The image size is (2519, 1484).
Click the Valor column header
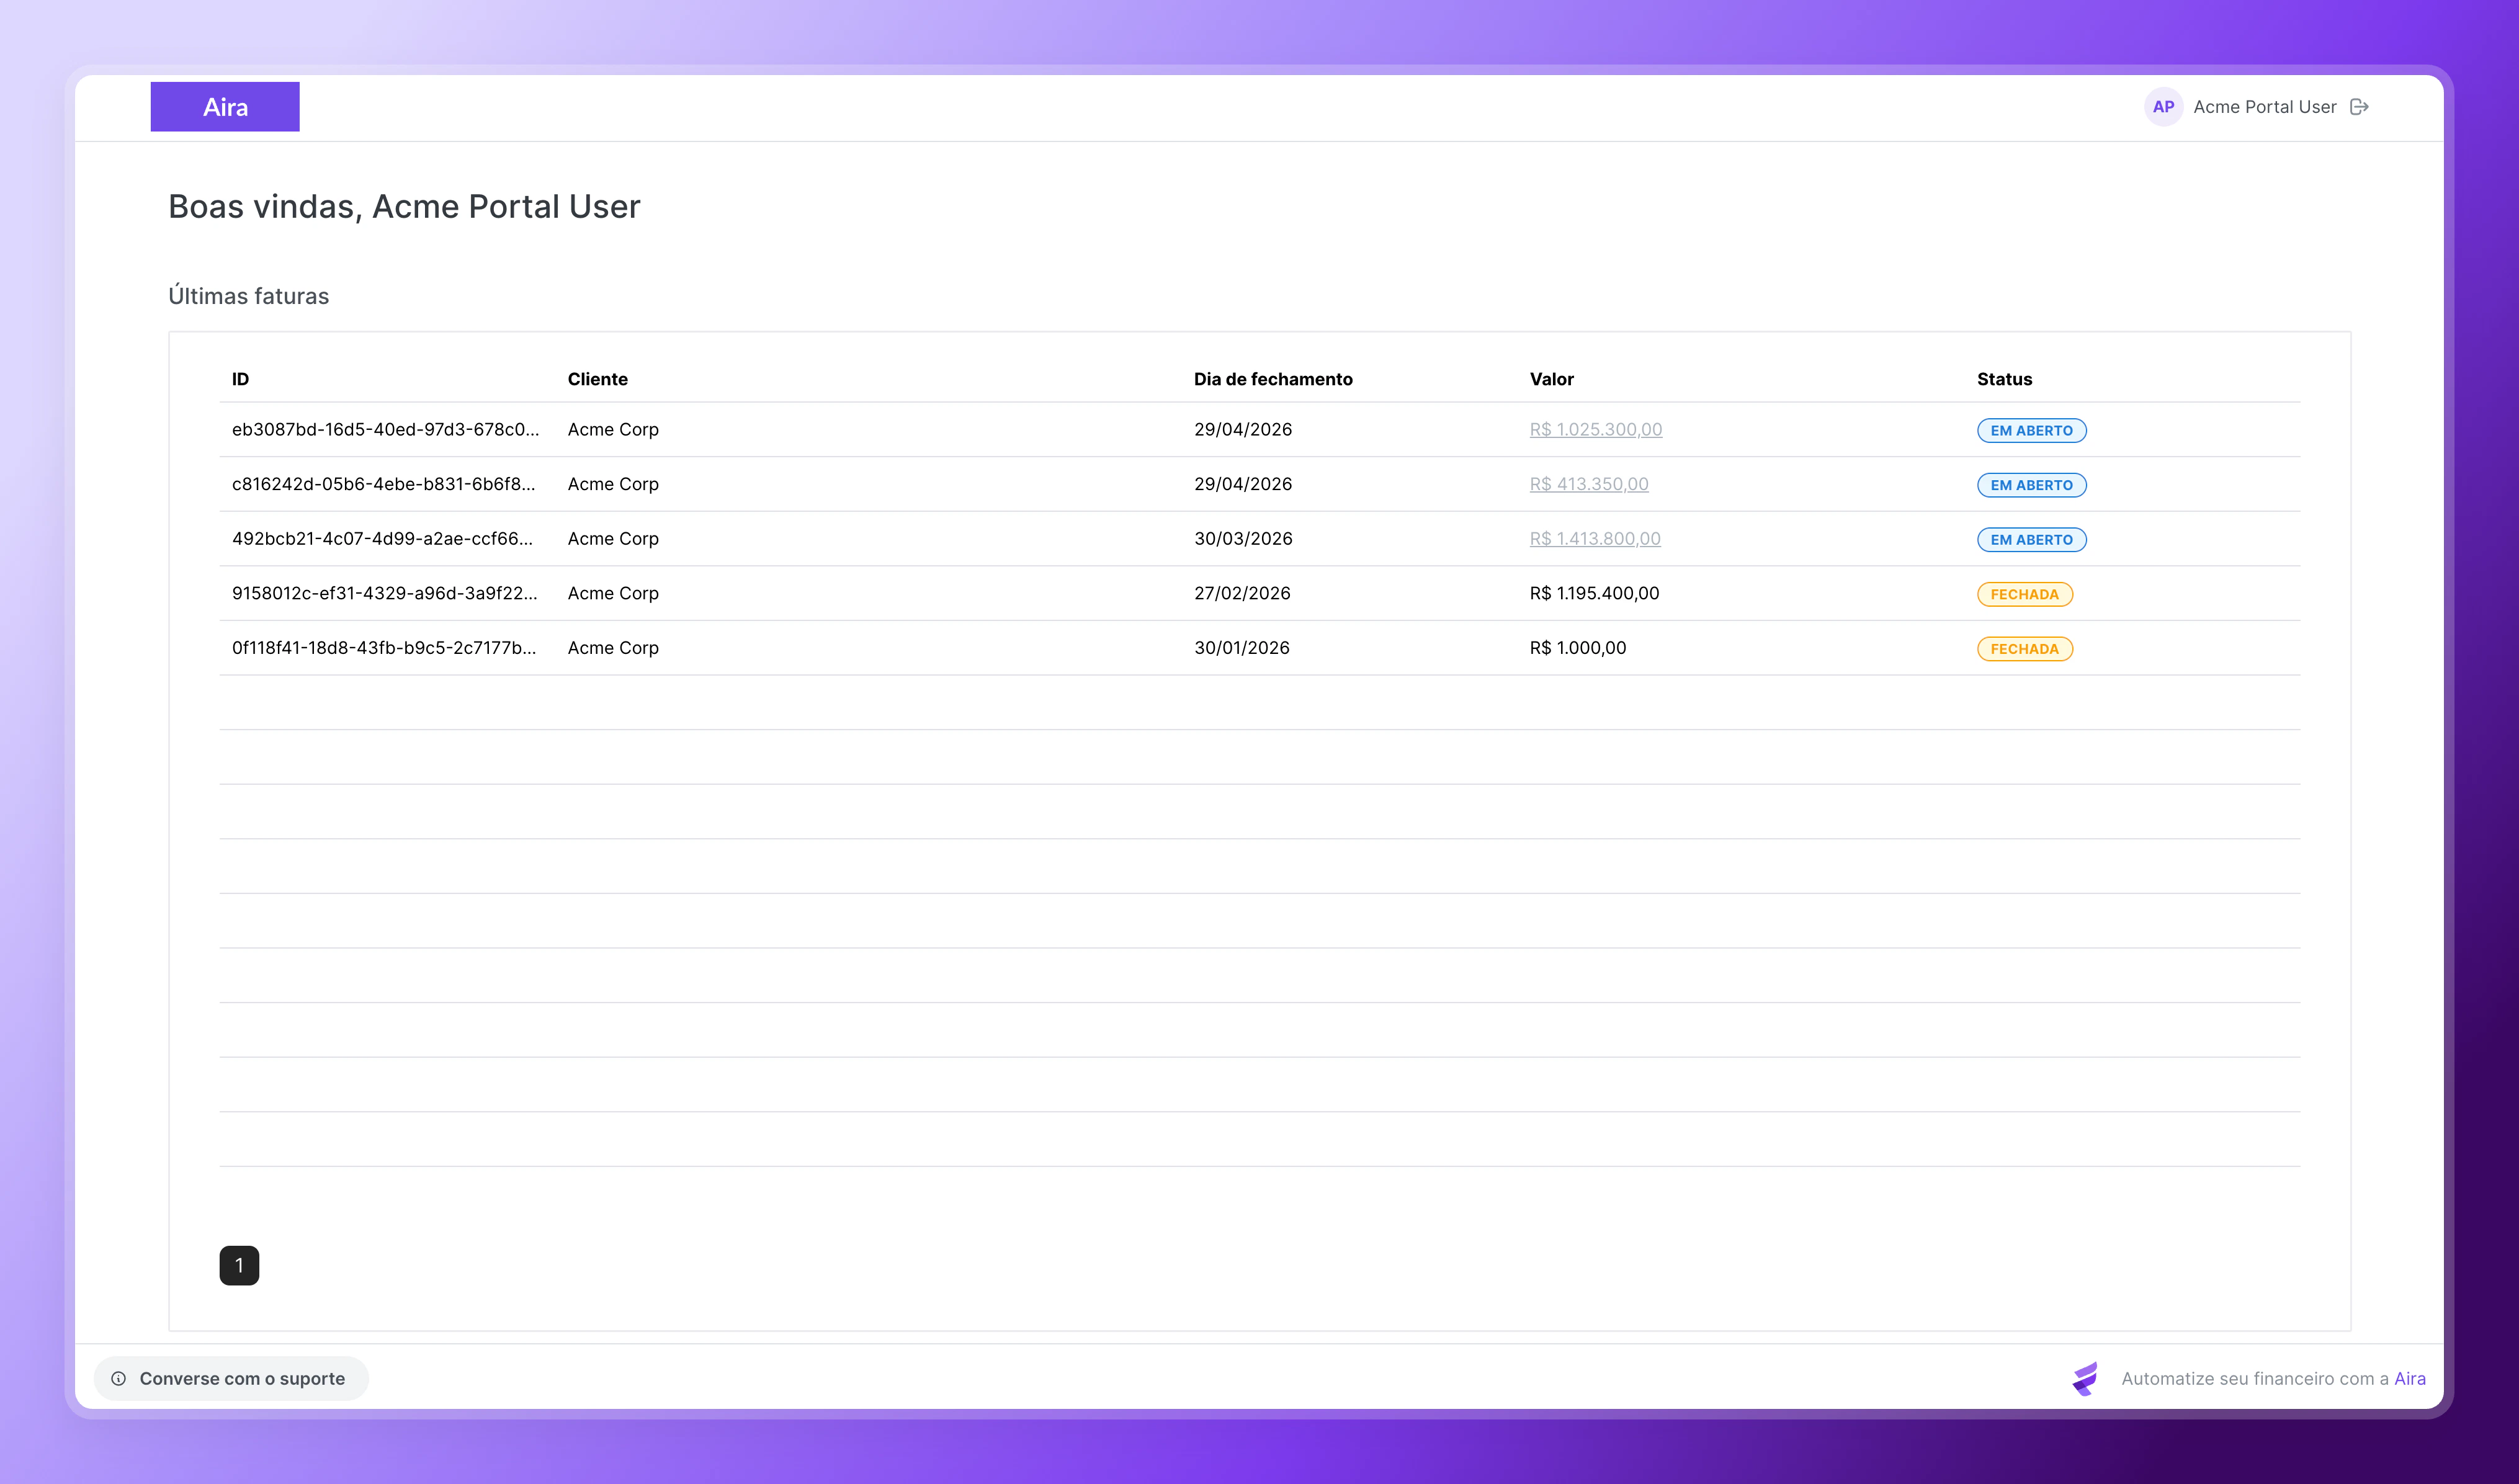point(1551,379)
